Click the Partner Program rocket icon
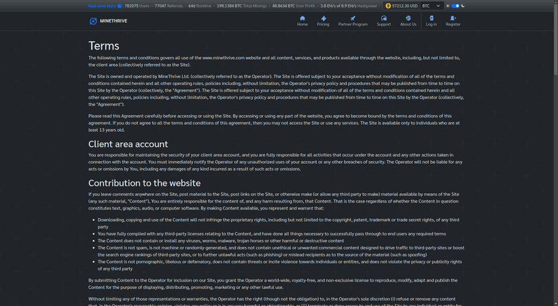 [353, 18]
